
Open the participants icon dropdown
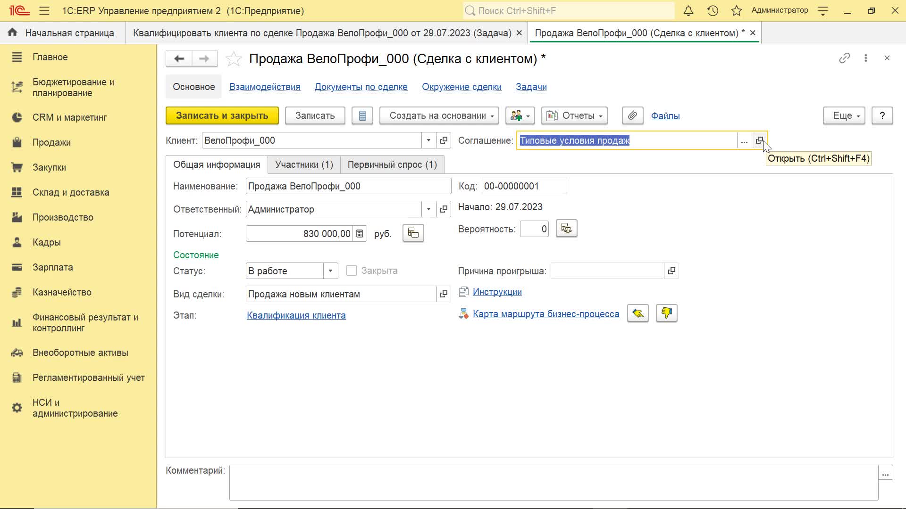coord(520,115)
